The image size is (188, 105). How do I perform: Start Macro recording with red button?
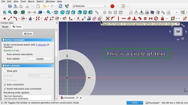click(x=112, y=6)
